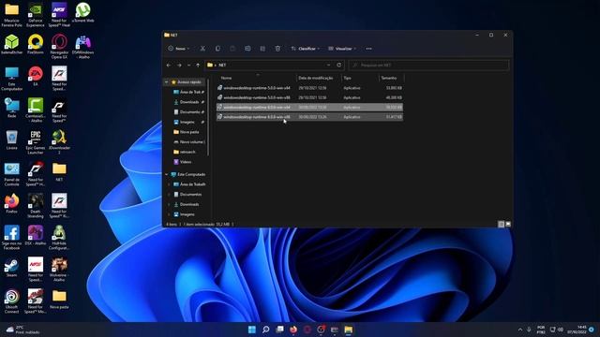Open Novo volume drive in navigation pane
Screen dimensions: 600x337
point(189,141)
